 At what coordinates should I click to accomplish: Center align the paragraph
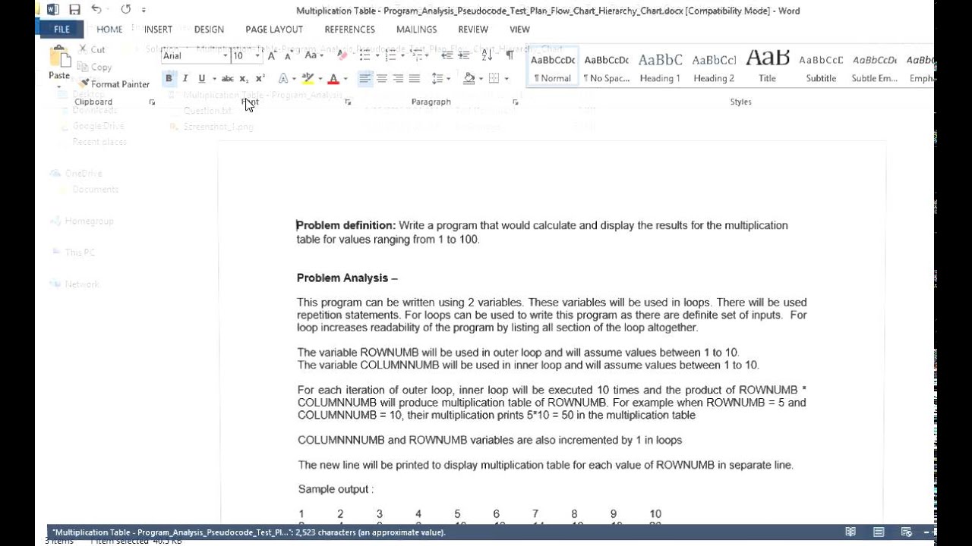(x=382, y=78)
